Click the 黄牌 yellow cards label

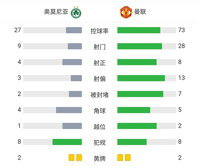(x=99, y=158)
